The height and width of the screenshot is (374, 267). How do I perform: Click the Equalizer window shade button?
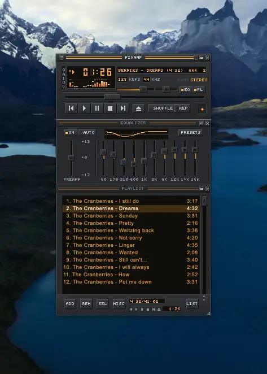202,123
